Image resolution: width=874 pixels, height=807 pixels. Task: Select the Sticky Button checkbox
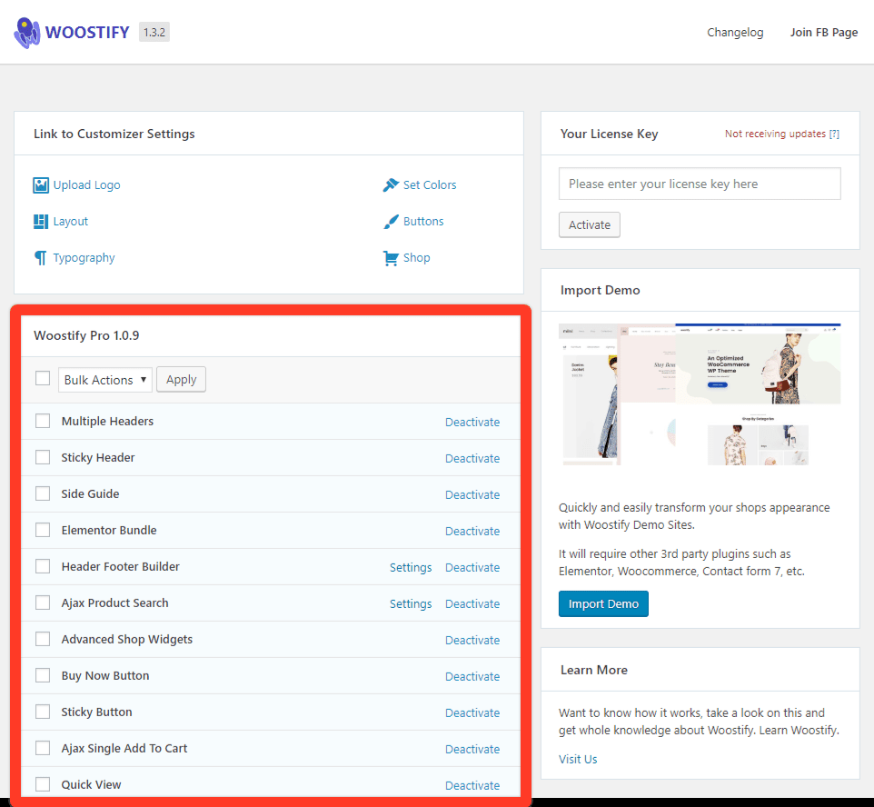pyautogui.click(x=43, y=712)
